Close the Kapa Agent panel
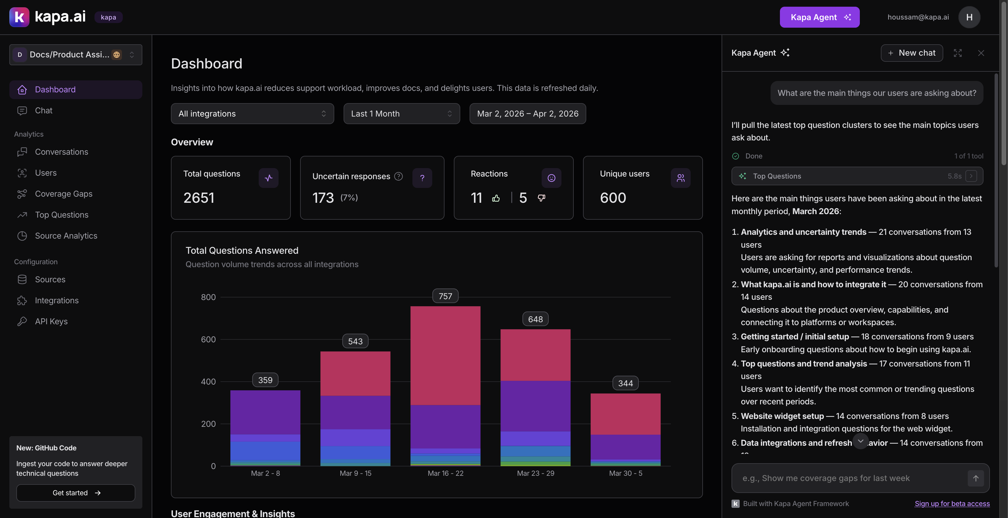Screen dimensions: 1008x518 pos(981,53)
